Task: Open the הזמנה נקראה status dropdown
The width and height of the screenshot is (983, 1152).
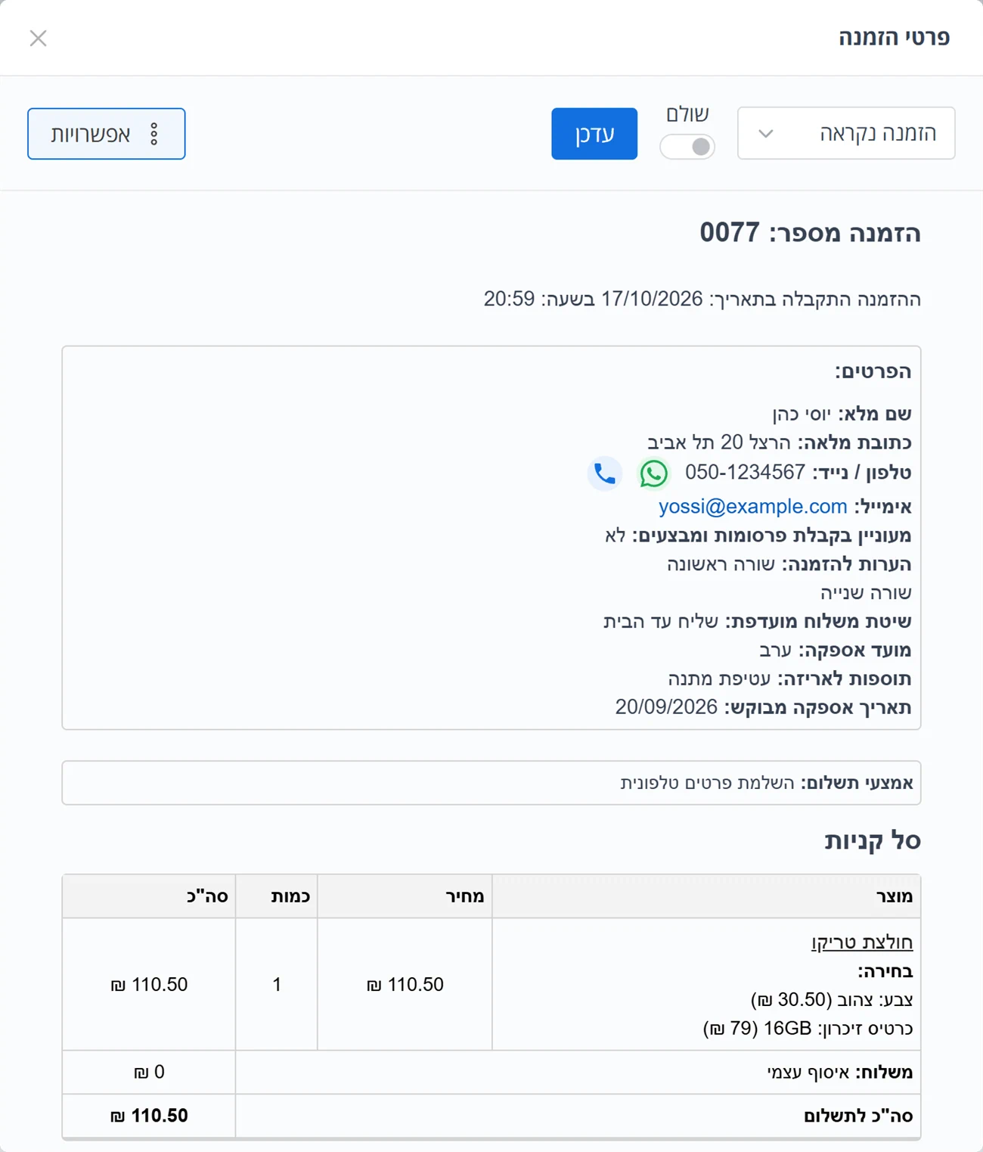Action: [x=846, y=133]
